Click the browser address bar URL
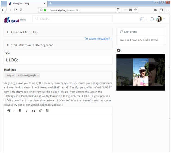Image resolution: width=171 pixels, height=153 pixels. 64,10
